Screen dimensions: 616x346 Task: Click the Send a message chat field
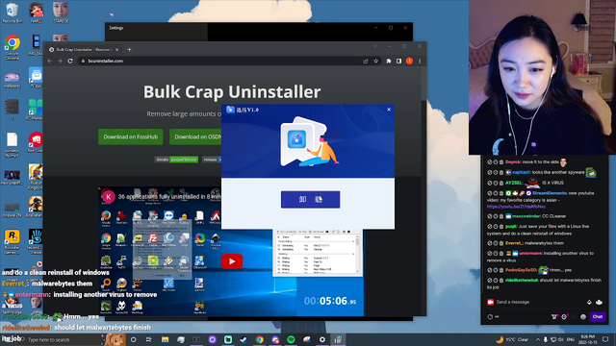[536, 302]
